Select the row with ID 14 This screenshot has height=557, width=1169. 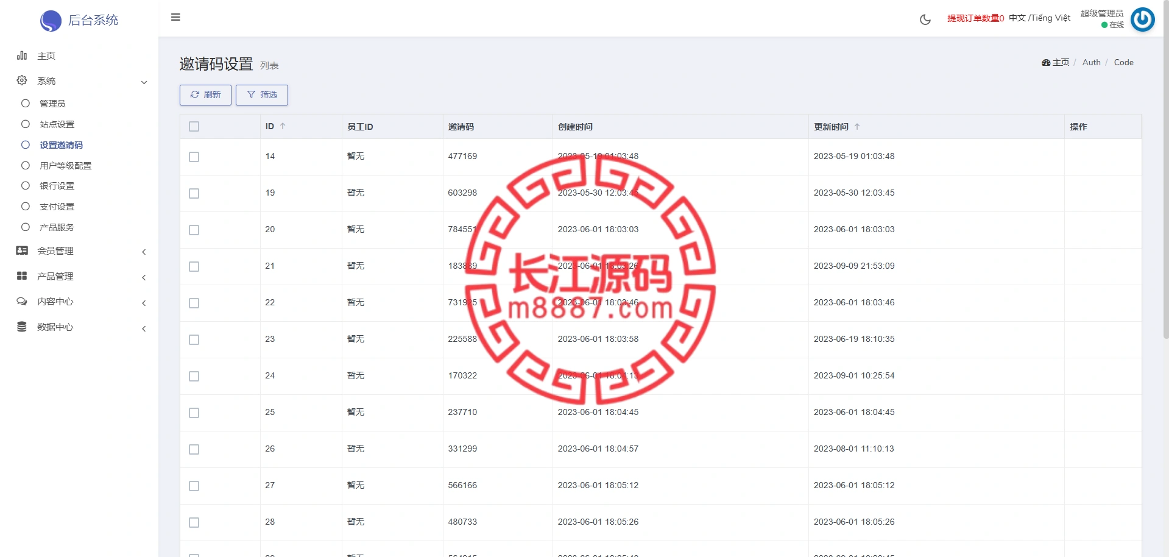(194, 157)
